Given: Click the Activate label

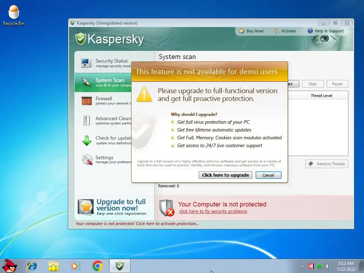Looking at the screenshot, I should (x=289, y=31).
